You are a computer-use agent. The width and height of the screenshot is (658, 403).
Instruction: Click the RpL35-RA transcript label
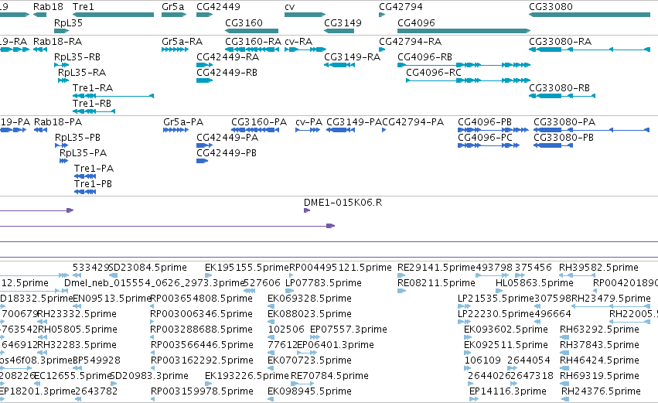click(82, 73)
